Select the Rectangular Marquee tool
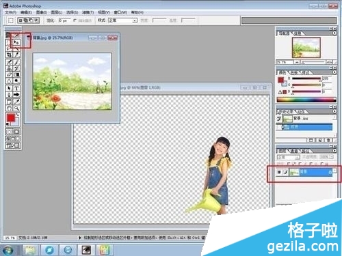Screen dimensions: 342x256 click(x=9, y=42)
